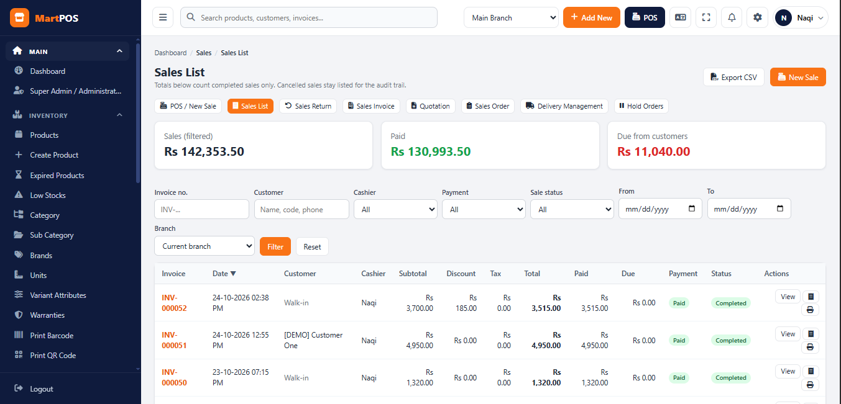The image size is (841, 404).
Task: Open Super Admin / Administrator sidebar item
Action: (68, 91)
